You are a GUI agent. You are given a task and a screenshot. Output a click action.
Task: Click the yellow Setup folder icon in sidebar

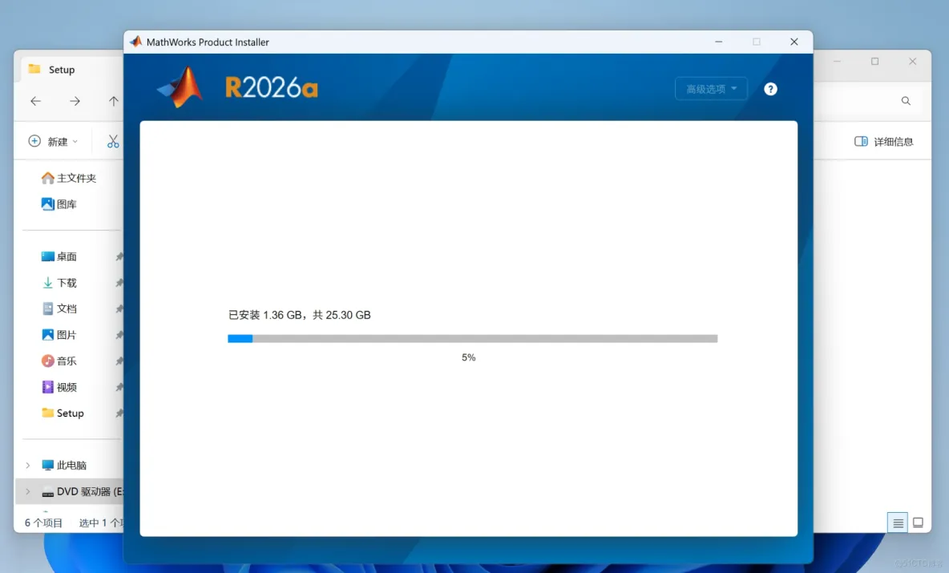tap(48, 413)
